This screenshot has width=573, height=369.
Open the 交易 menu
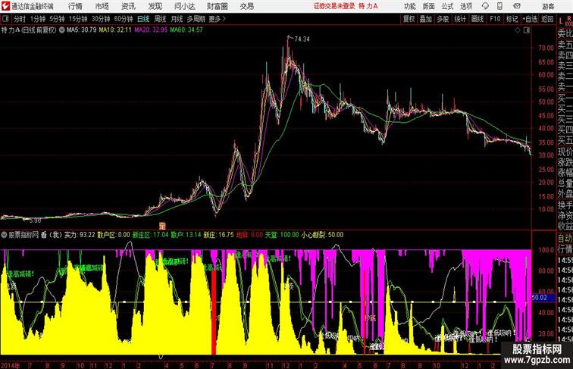(x=246, y=6)
